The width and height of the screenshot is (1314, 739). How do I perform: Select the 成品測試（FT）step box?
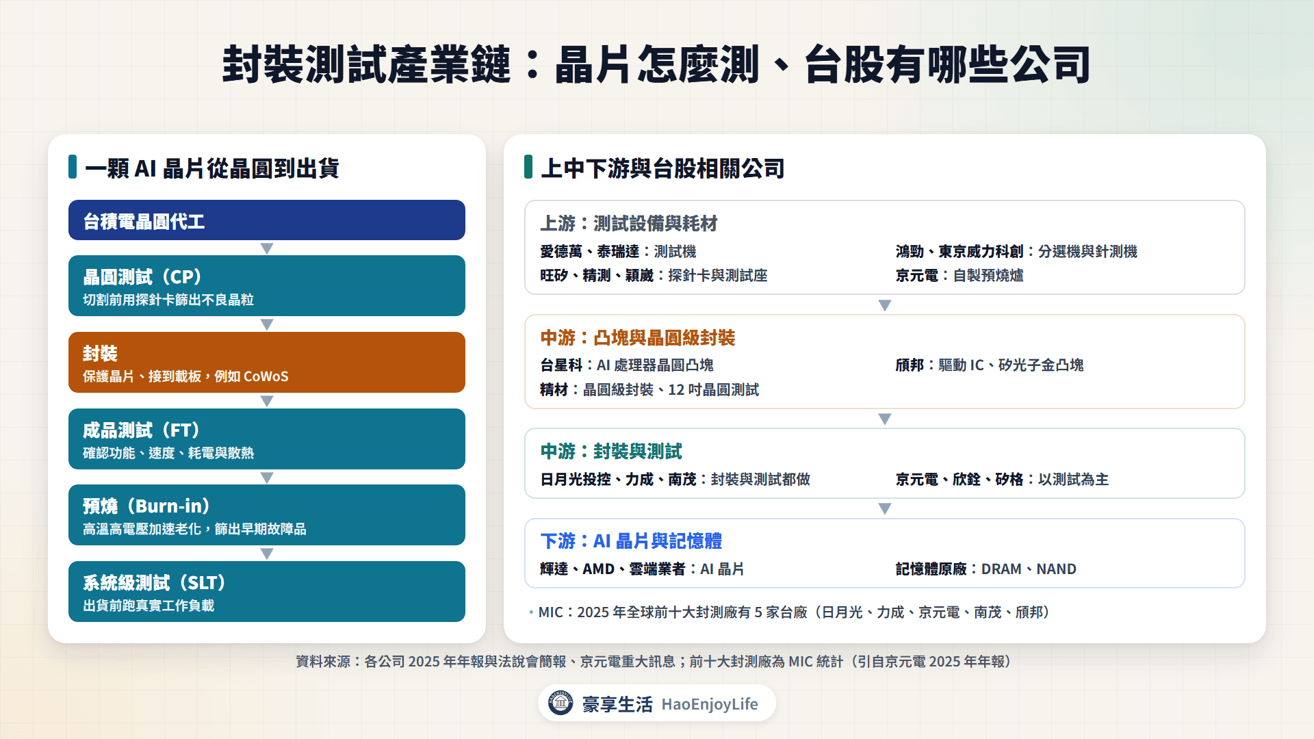[267, 439]
